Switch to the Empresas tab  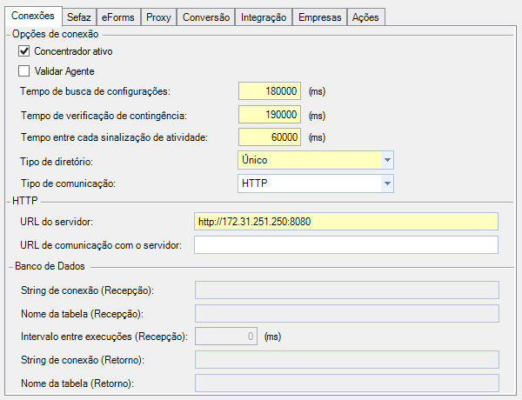click(x=319, y=17)
